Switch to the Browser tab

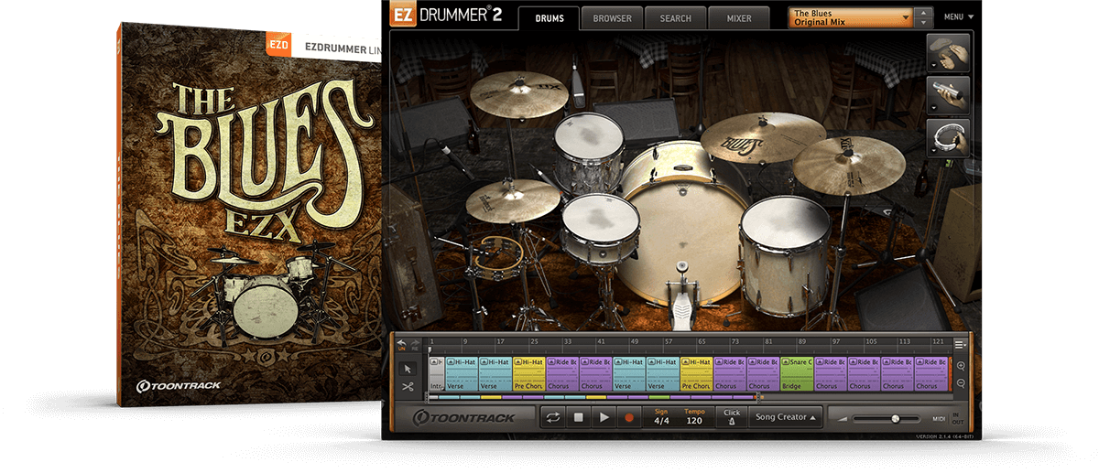click(611, 17)
